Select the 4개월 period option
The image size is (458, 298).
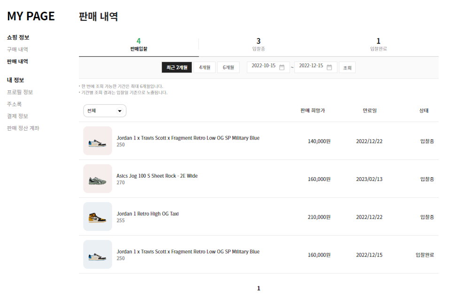click(x=204, y=67)
